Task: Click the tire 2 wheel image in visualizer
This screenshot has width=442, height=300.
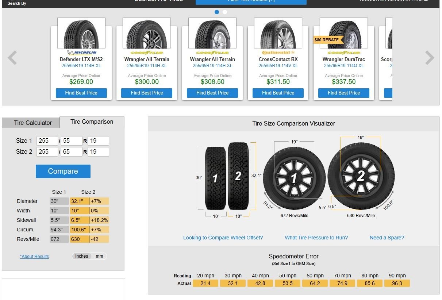Action: coord(361,176)
